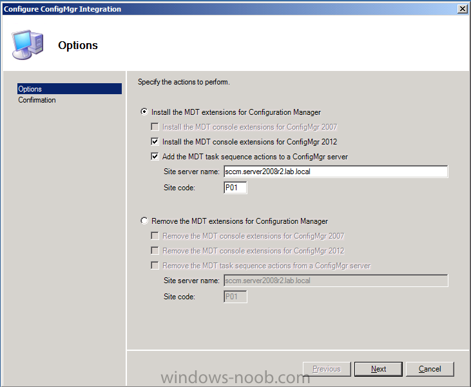Open the Options wizard step
The height and width of the screenshot is (387, 471).
[70, 89]
